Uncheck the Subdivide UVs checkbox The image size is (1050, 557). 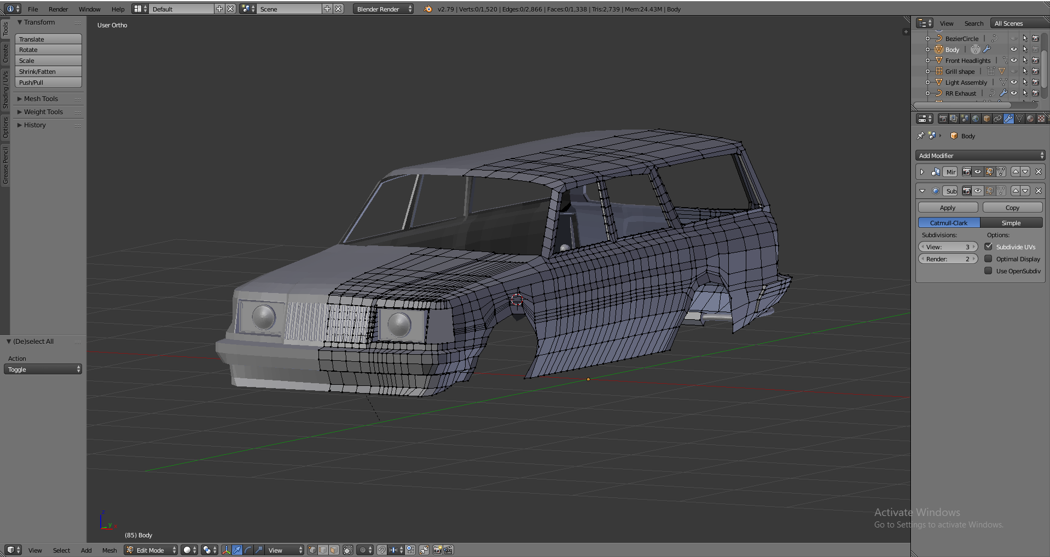tap(988, 247)
